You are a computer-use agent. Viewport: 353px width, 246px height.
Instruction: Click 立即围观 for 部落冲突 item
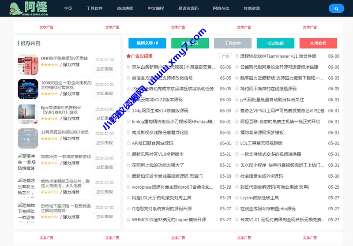pyautogui.click(x=105, y=167)
